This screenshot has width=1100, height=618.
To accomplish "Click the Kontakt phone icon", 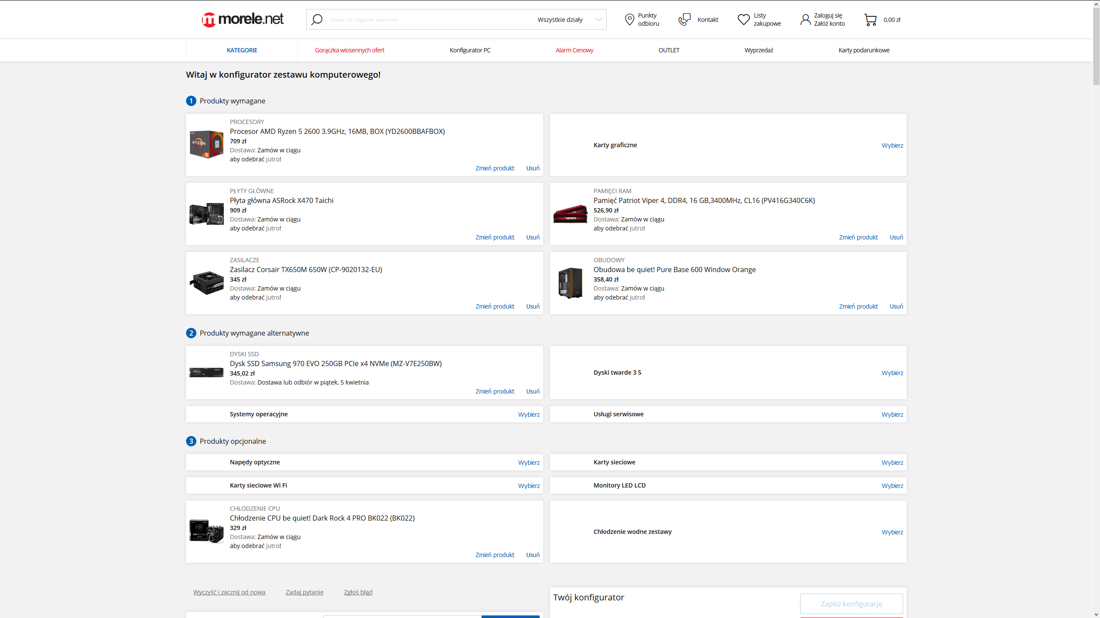I will pyautogui.click(x=684, y=19).
